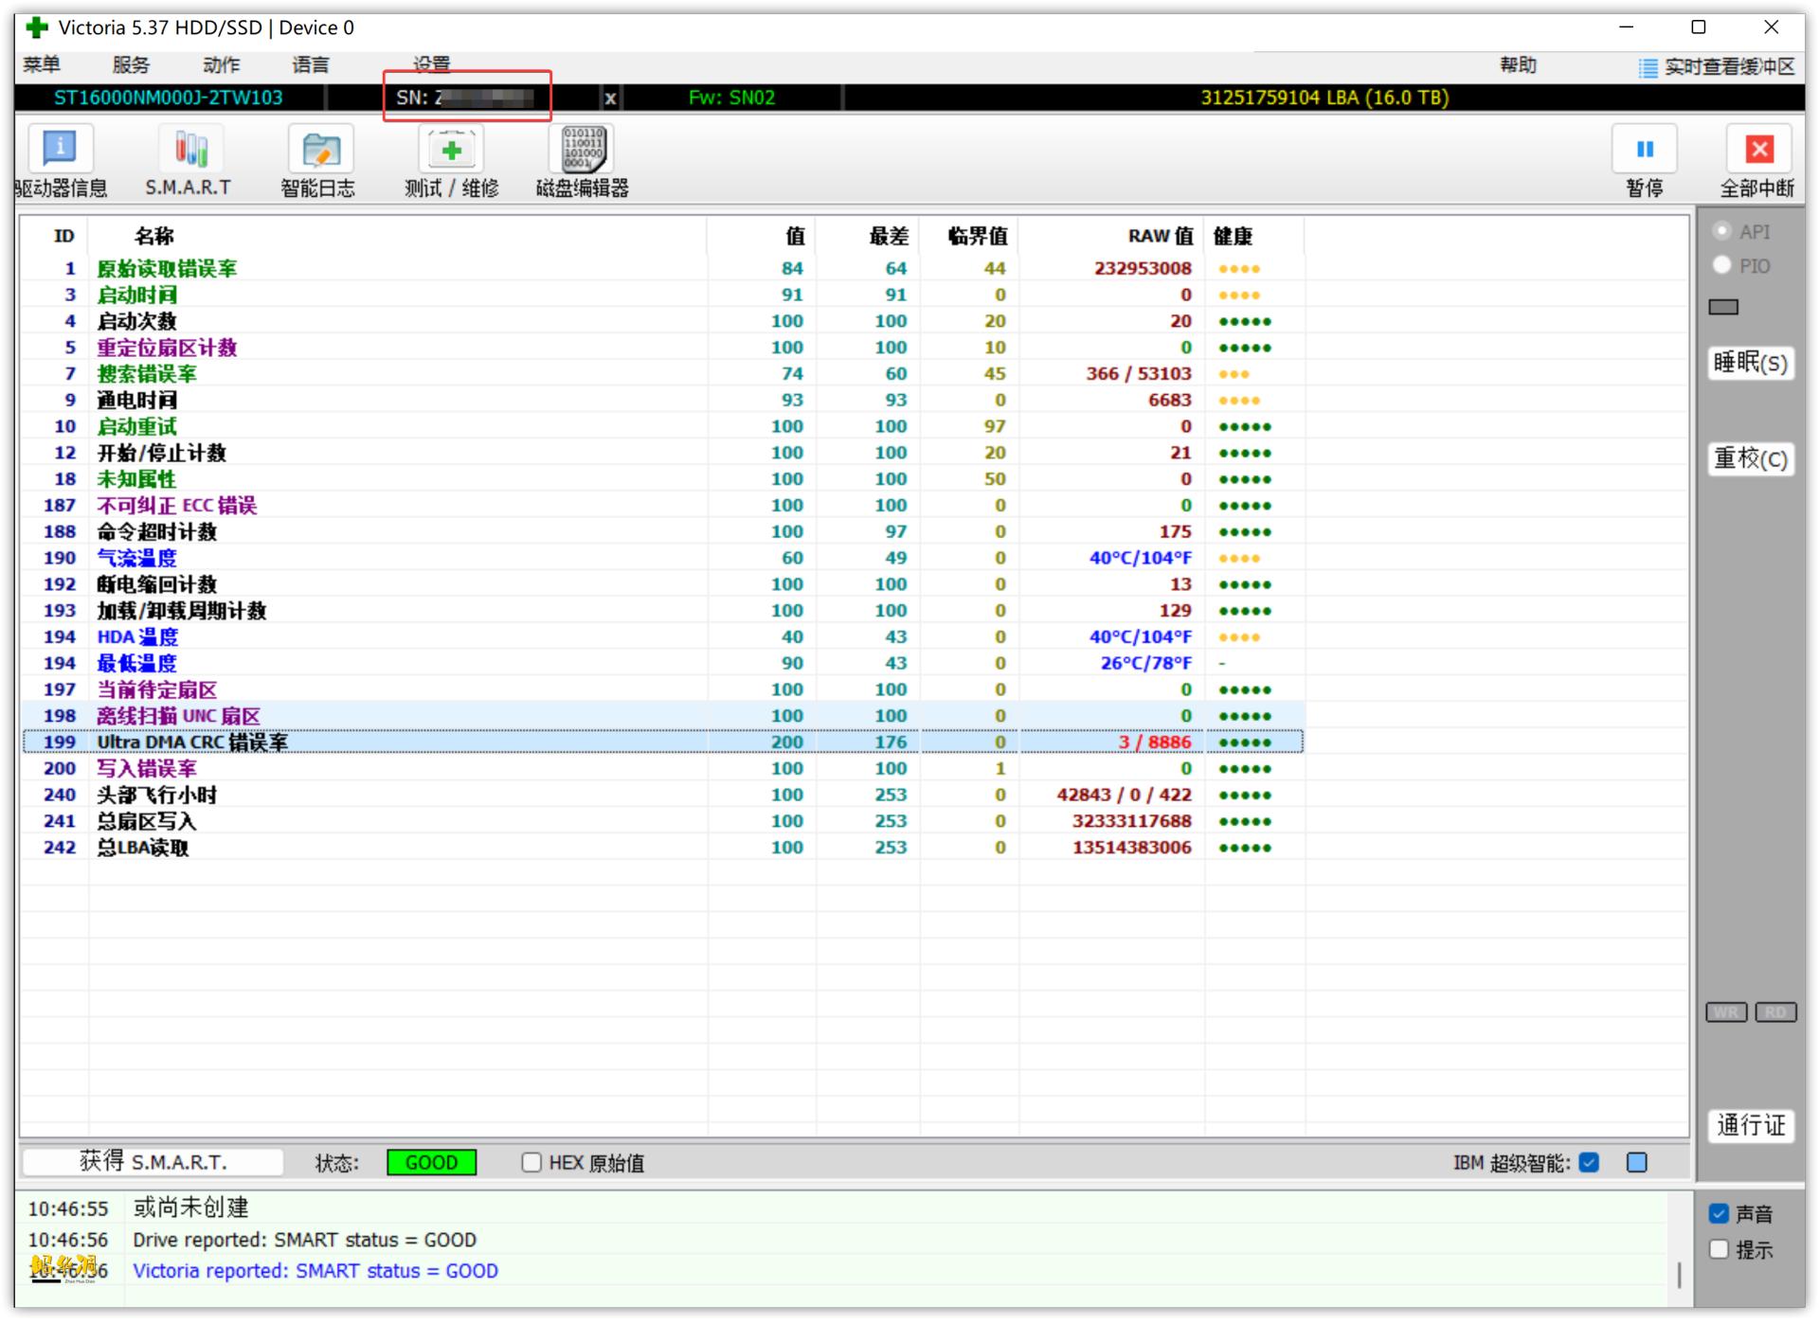
Task: Click the 睡眠(S) sleep button
Action: pos(1750,363)
